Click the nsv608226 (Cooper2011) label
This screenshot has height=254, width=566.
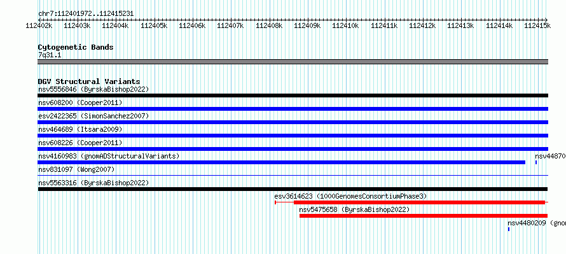[80, 143]
